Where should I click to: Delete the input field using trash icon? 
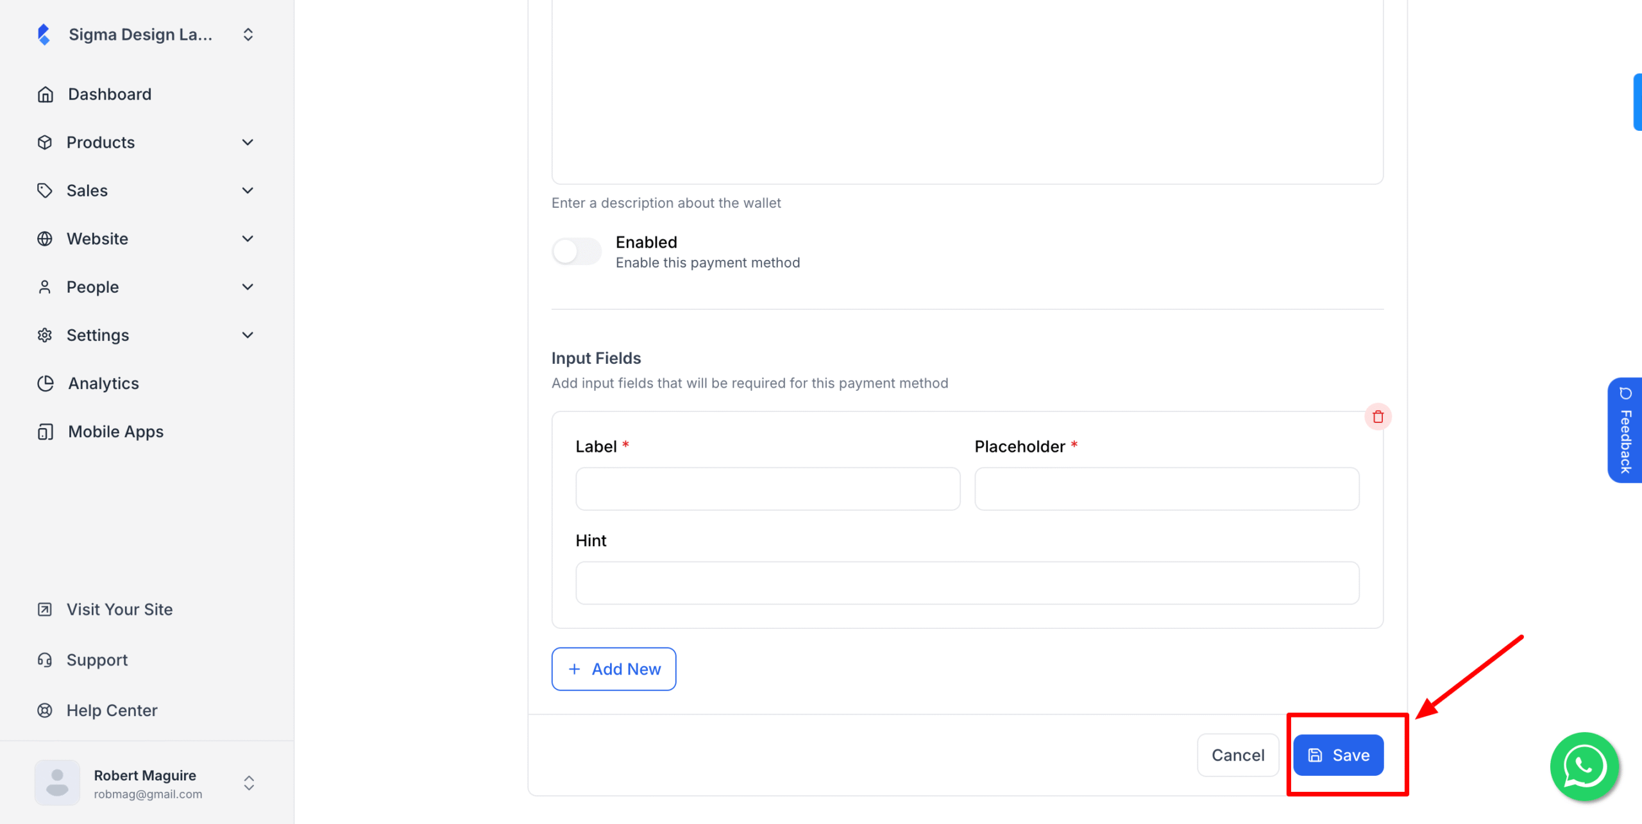tap(1378, 416)
